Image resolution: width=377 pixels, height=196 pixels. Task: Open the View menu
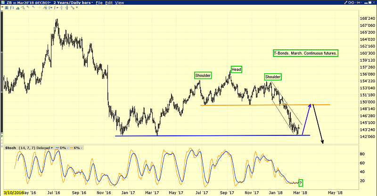(x=120, y=3)
